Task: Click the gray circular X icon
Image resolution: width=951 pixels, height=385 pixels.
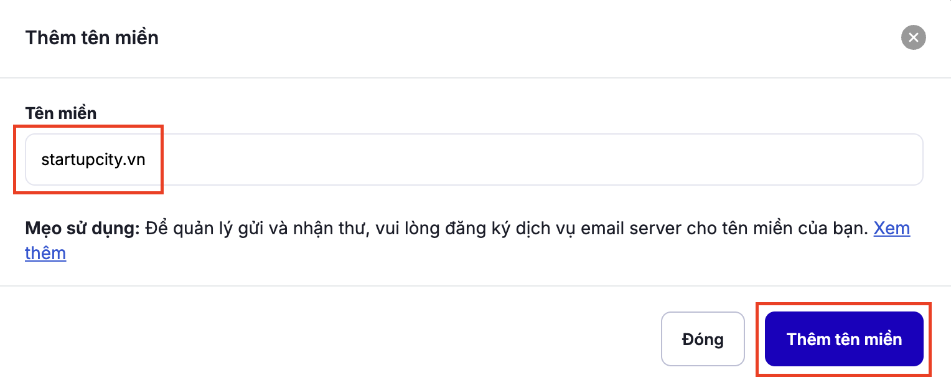Action: click(x=913, y=38)
